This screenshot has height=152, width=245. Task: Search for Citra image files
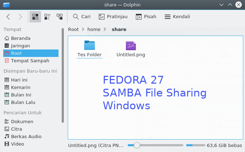pyautogui.click(x=31, y=129)
